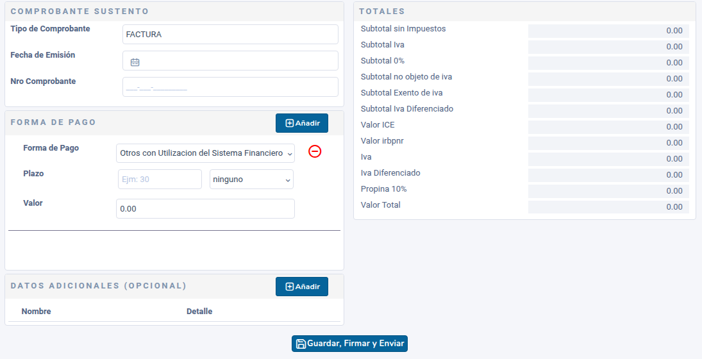This screenshot has width=702, height=359.
Task: Click the Valor Total value field
Action: click(x=608, y=207)
